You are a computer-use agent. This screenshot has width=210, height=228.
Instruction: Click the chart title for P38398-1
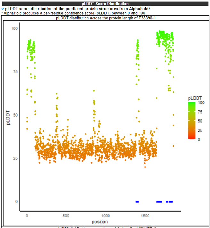[x=106, y=18]
